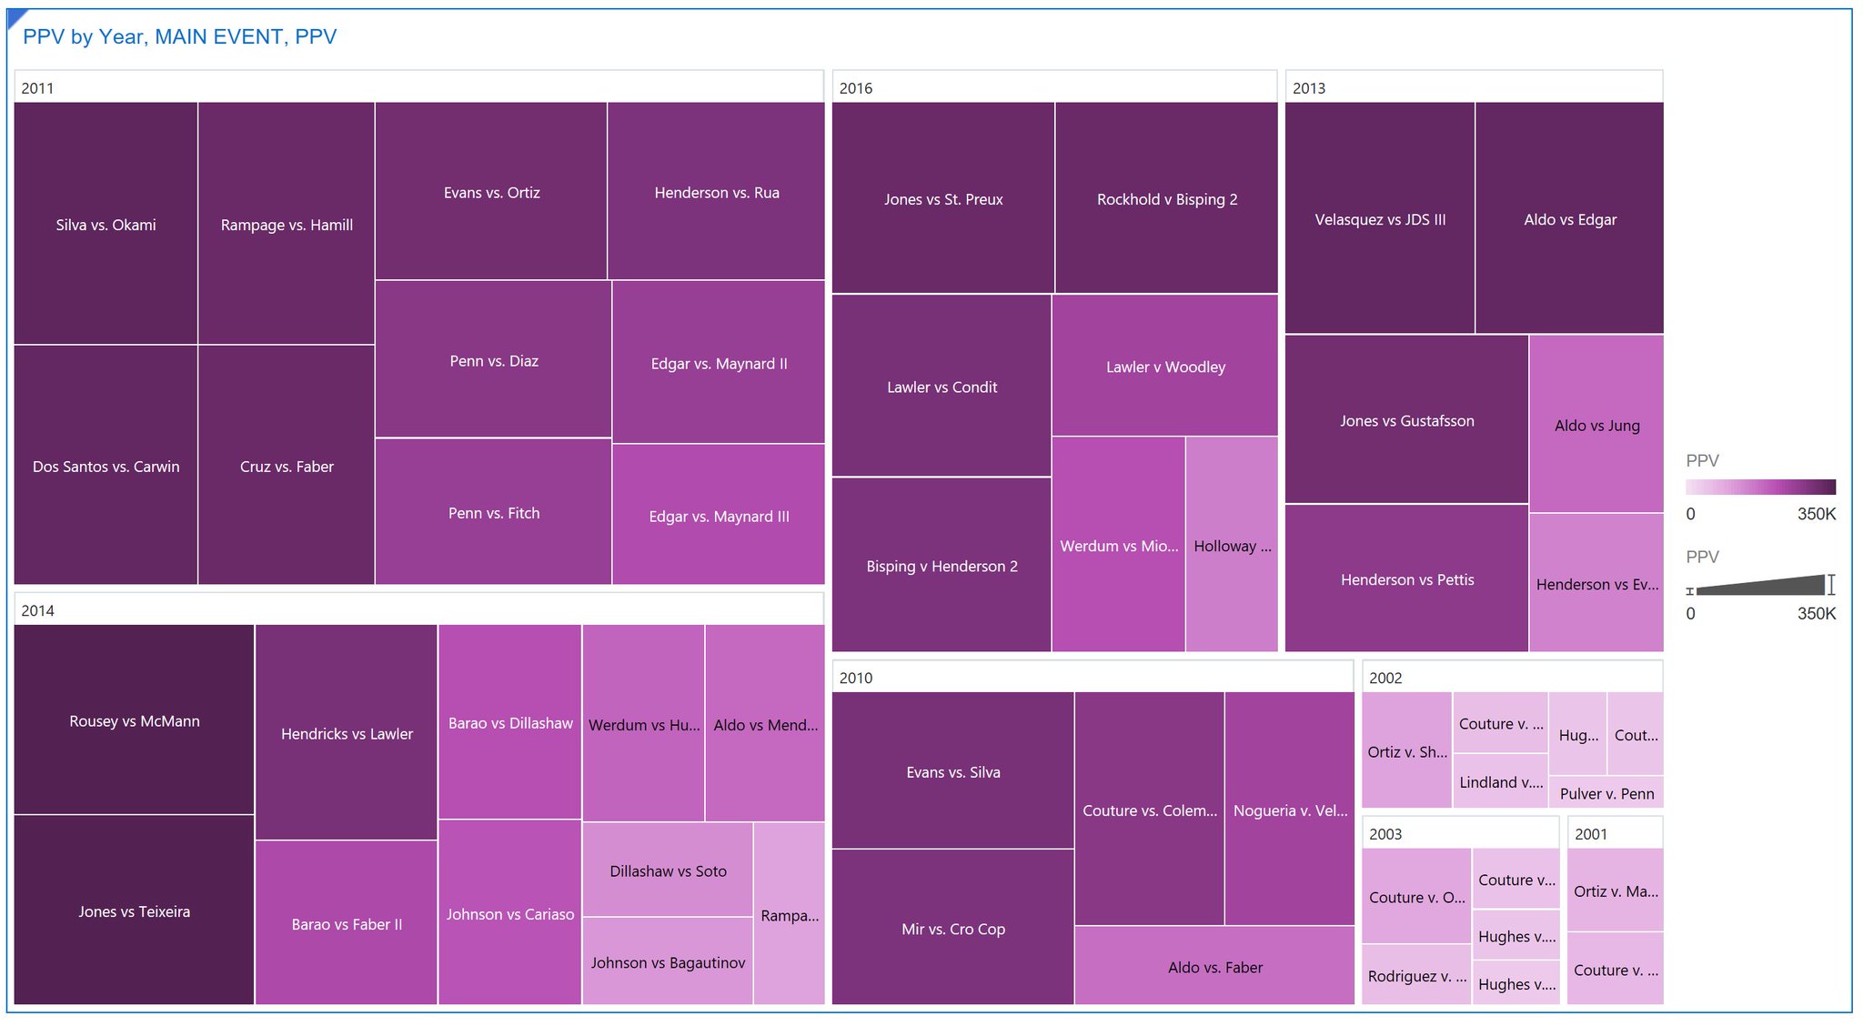The width and height of the screenshot is (1863, 1026).
Task: Select the Werdum vs Mio... tile
Action: pos(1119,544)
